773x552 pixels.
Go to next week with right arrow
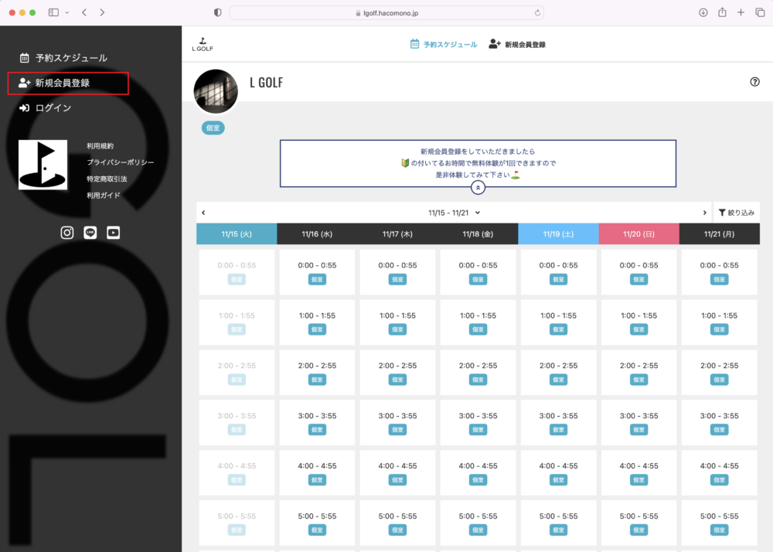point(704,213)
